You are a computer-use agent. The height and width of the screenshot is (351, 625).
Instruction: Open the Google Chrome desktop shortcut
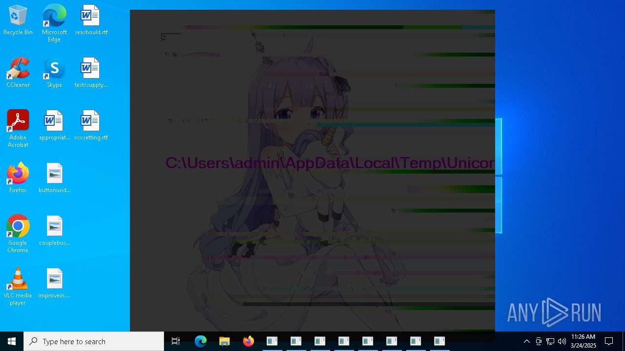click(x=18, y=234)
